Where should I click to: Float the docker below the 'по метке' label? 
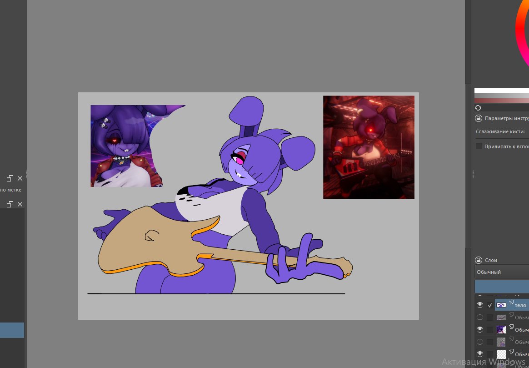pyautogui.click(x=10, y=204)
